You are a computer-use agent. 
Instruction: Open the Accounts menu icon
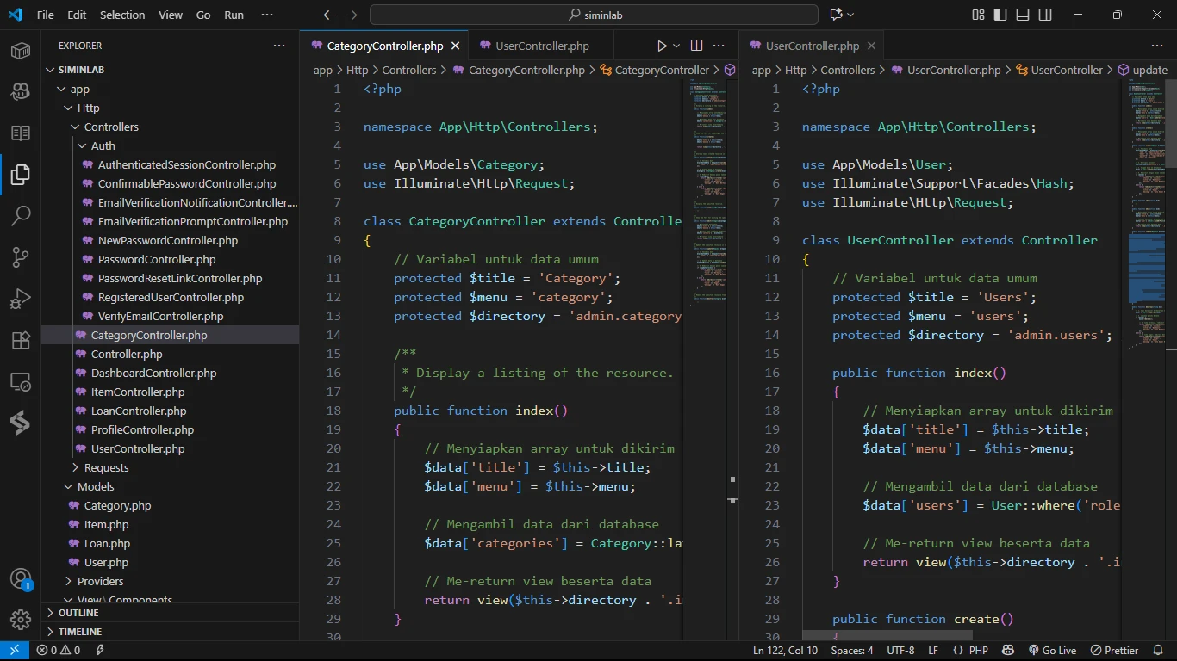21,579
